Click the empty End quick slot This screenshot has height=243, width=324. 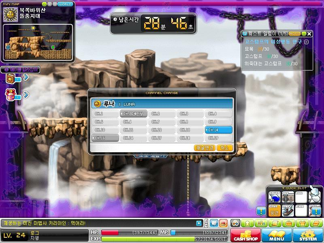coord(301,210)
